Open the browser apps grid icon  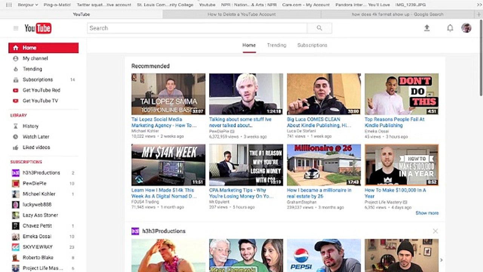coord(9,5)
